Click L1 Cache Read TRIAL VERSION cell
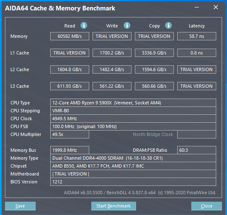 [70, 53]
